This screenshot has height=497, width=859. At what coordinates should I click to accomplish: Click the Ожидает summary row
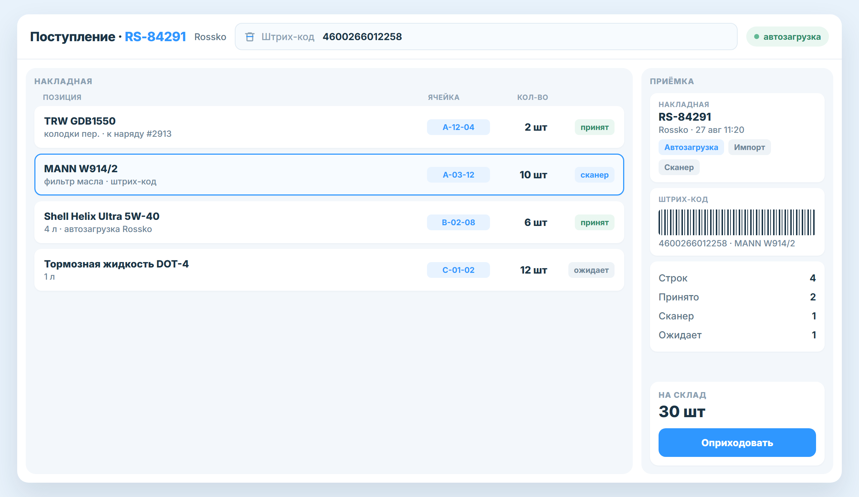[x=737, y=335]
